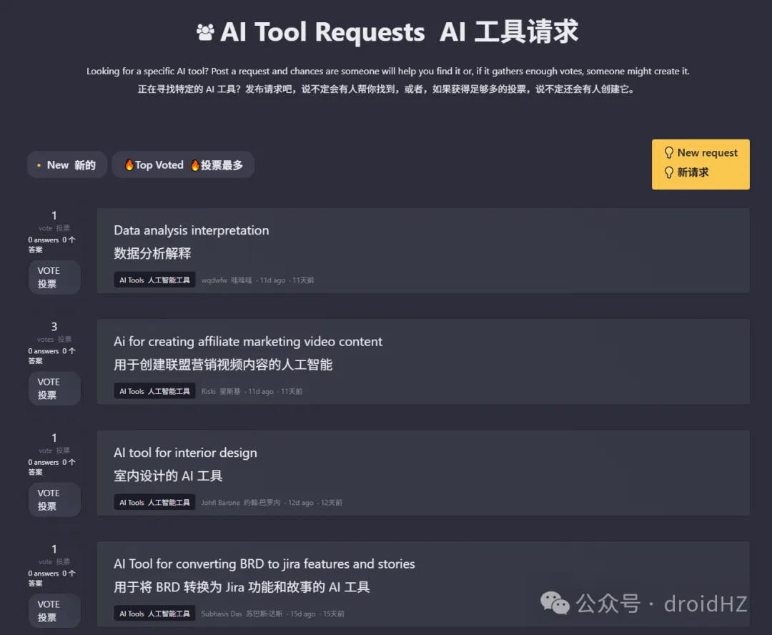
Task: Click the lightbulb icon in New request
Action: click(669, 152)
